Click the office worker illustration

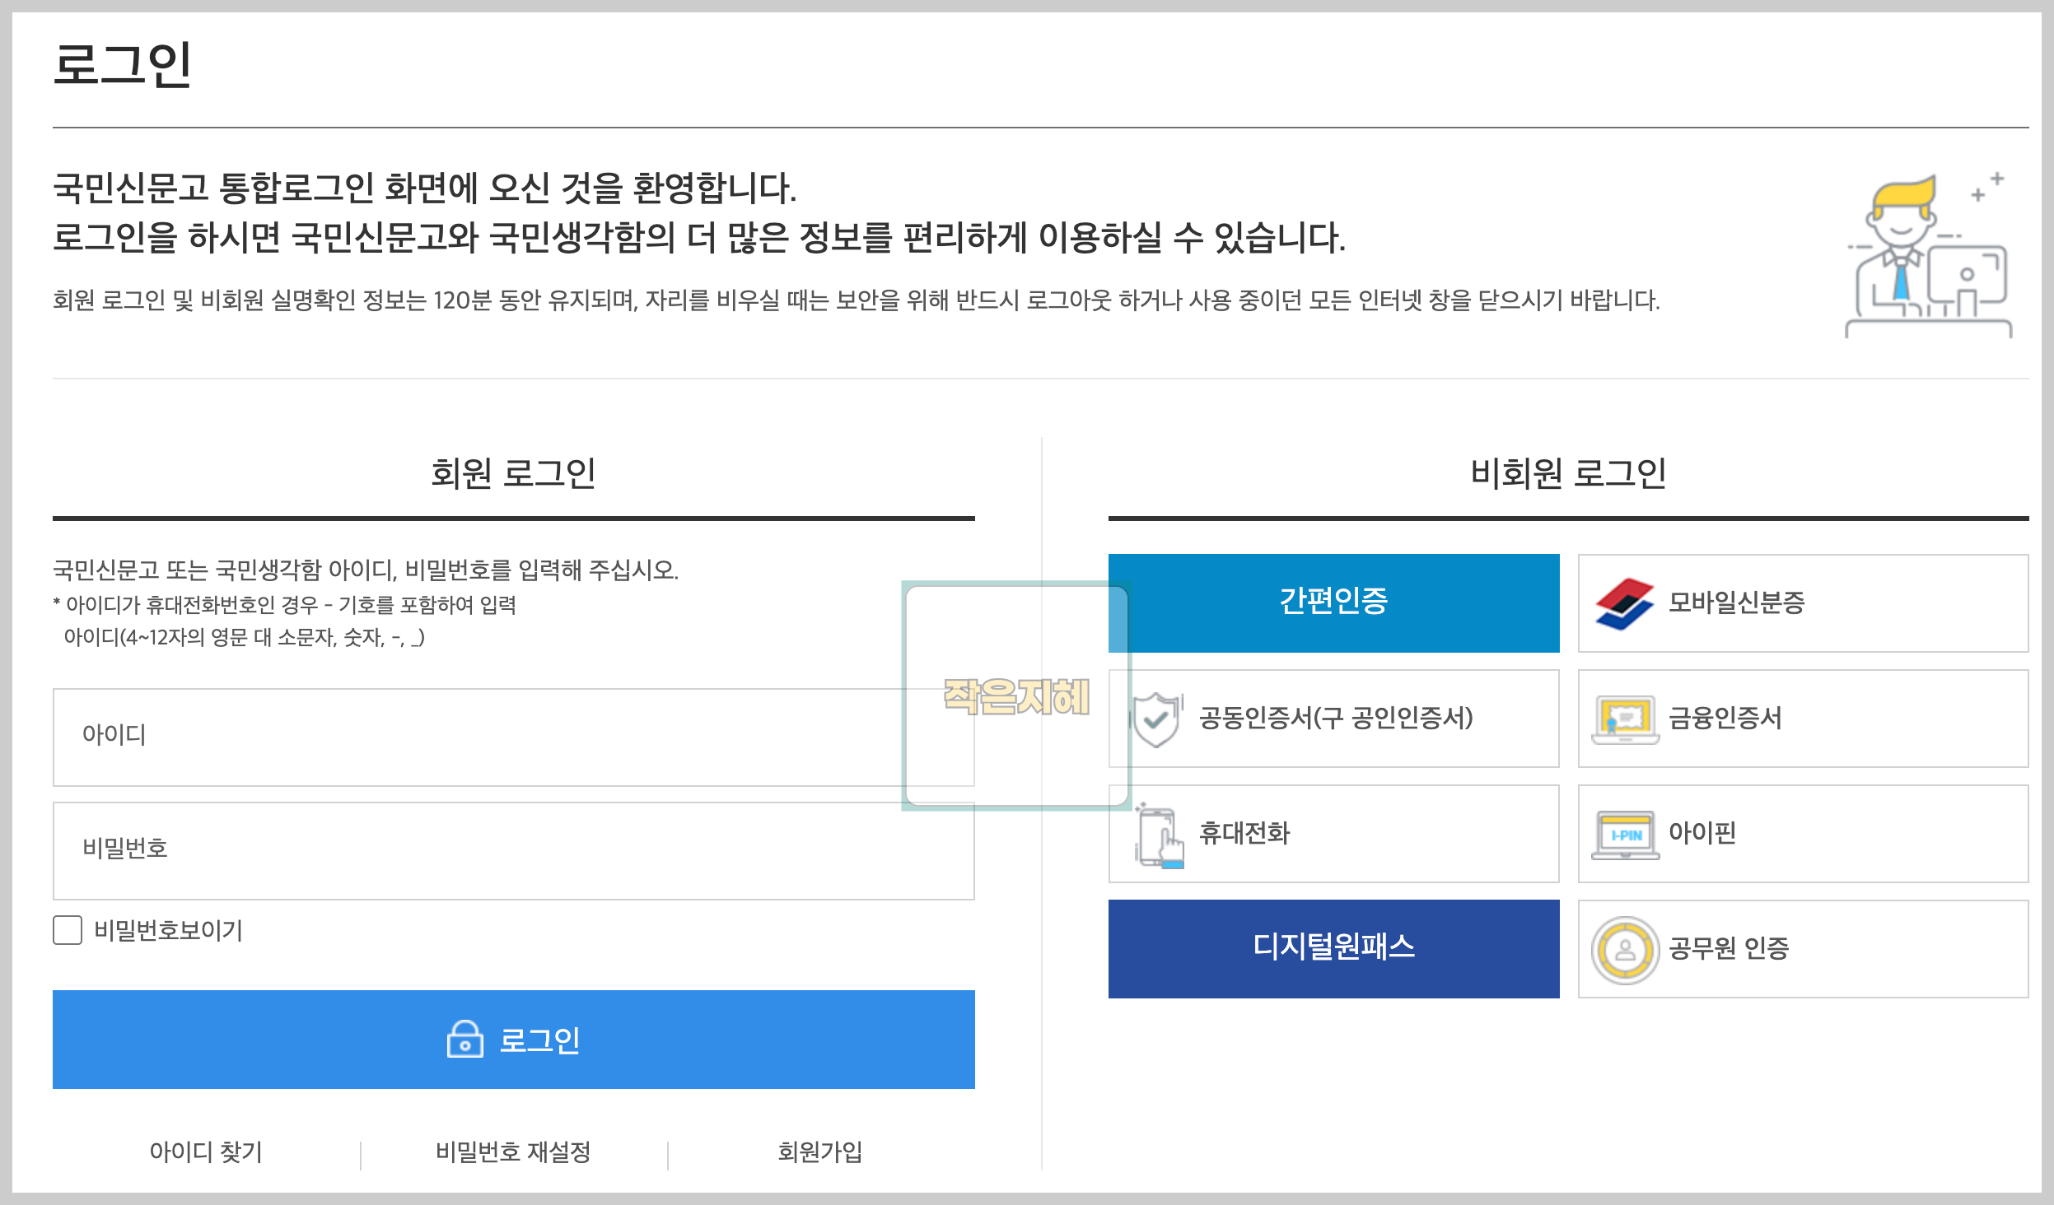point(1927,257)
